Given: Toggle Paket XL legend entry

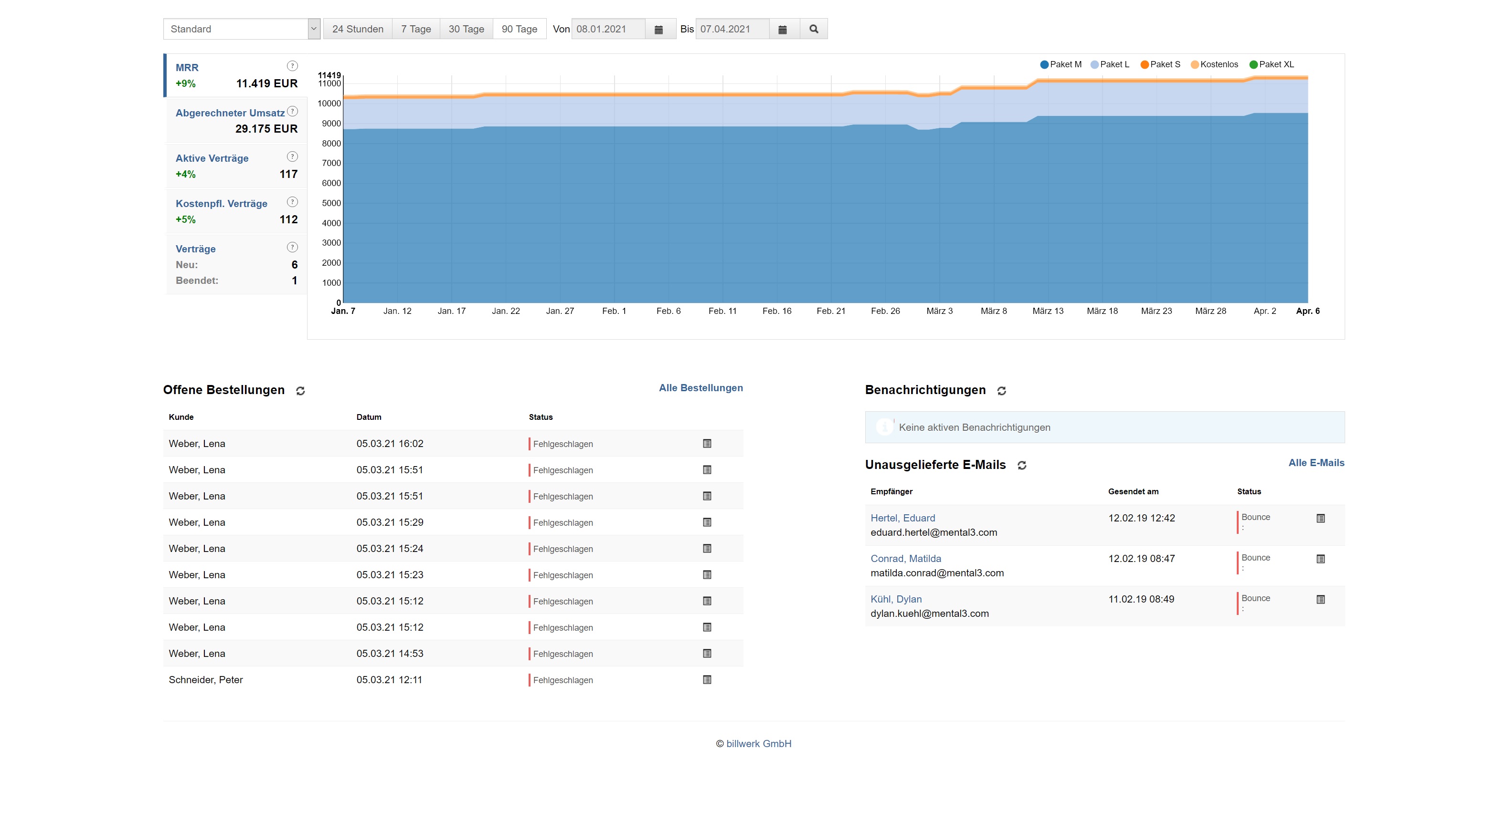Looking at the screenshot, I should coord(1272,64).
